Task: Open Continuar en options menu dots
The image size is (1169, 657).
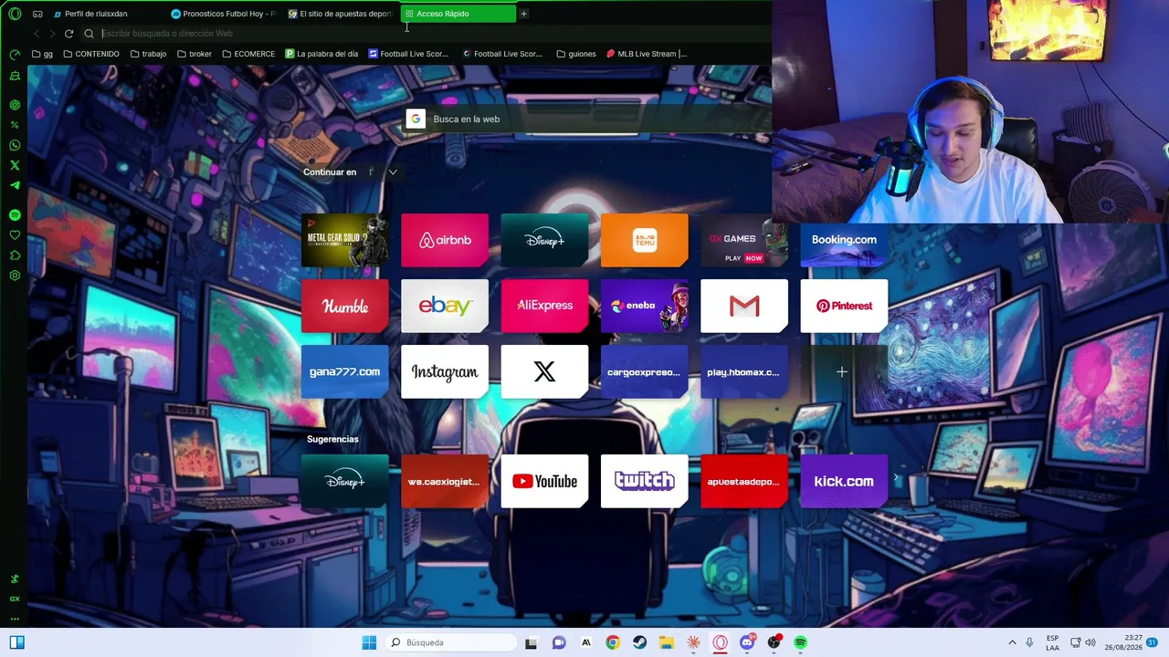Action: pyautogui.click(x=371, y=172)
